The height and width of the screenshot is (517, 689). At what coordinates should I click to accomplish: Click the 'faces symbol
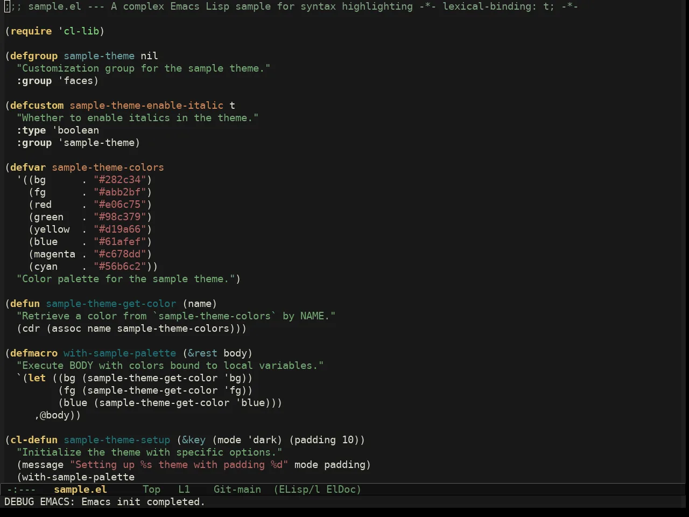[x=75, y=80]
